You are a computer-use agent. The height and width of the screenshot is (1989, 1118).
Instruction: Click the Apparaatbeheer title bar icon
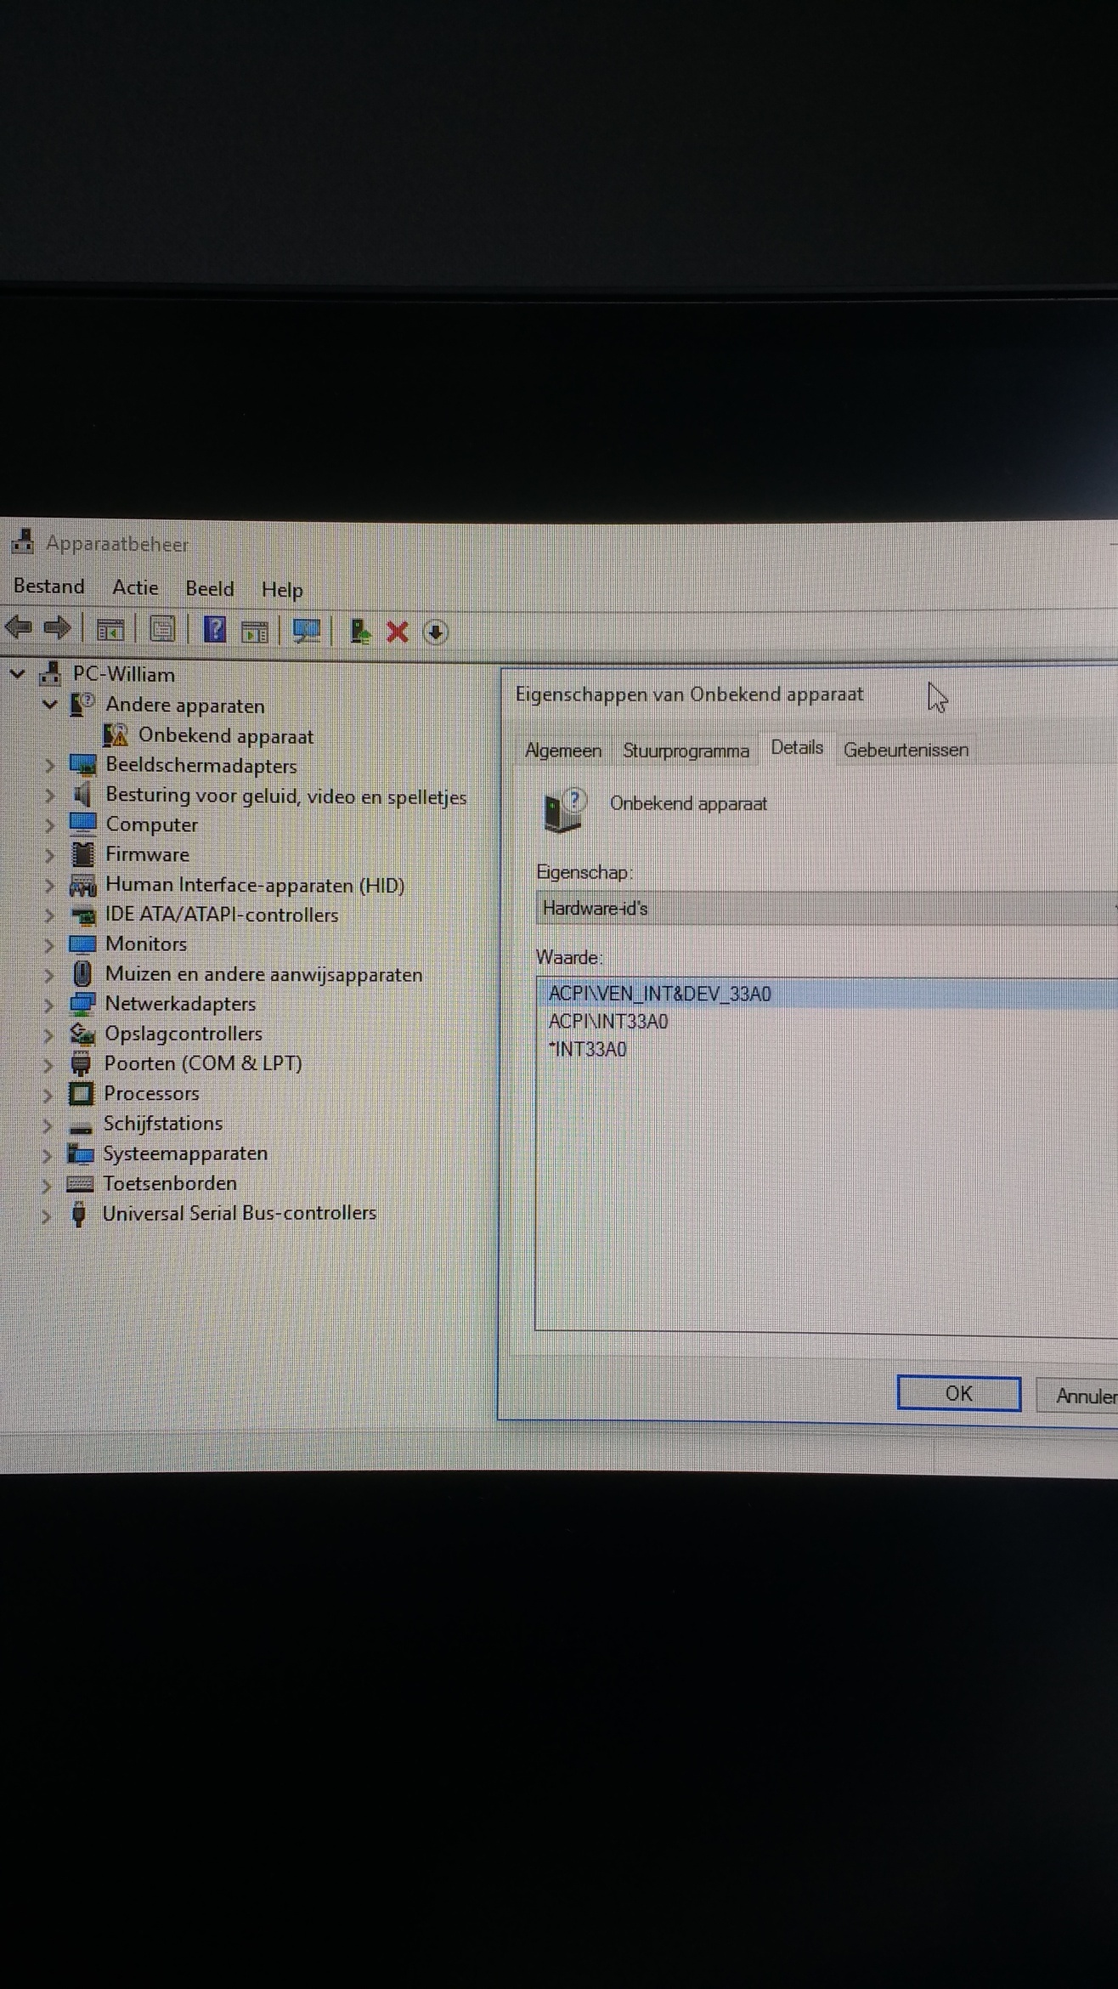tap(23, 541)
